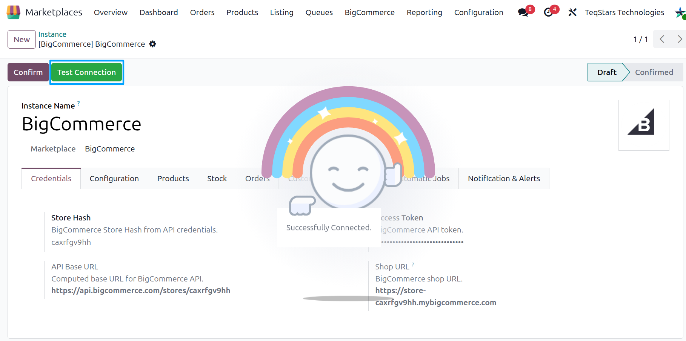Open the BigCommerce top menu
The width and height of the screenshot is (686, 341).
(x=369, y=12)
